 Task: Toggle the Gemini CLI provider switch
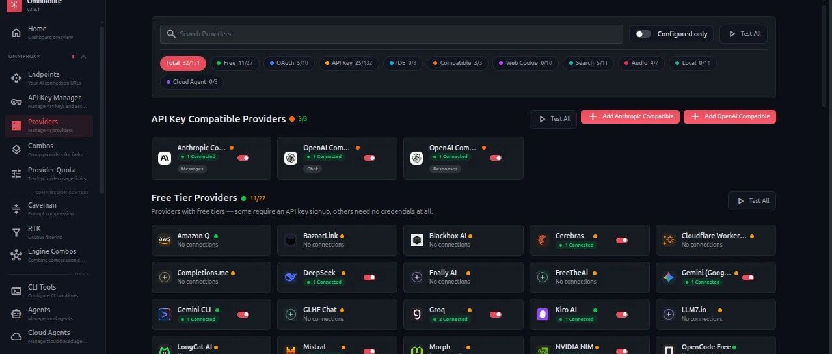click(x=243, y=314)
